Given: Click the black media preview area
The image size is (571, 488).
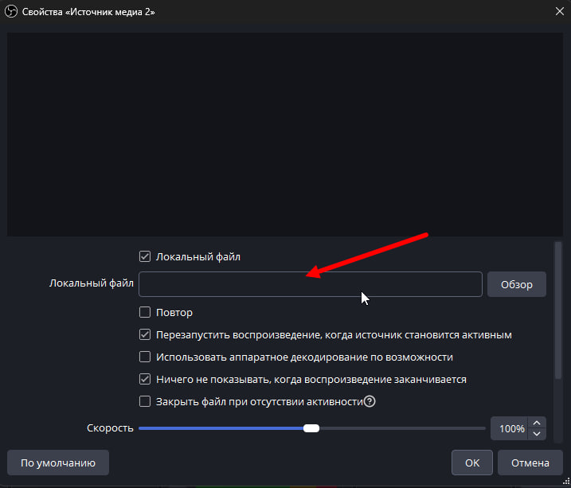Looking at the screenshot, I should (285, 134).
